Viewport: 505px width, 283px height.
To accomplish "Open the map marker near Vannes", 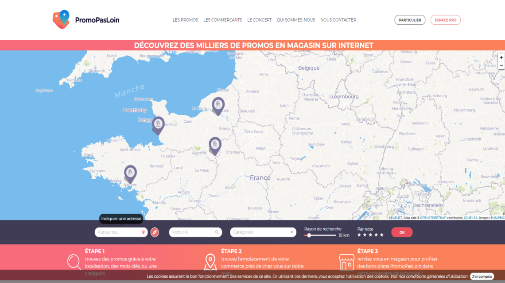I will coord(130,174).
